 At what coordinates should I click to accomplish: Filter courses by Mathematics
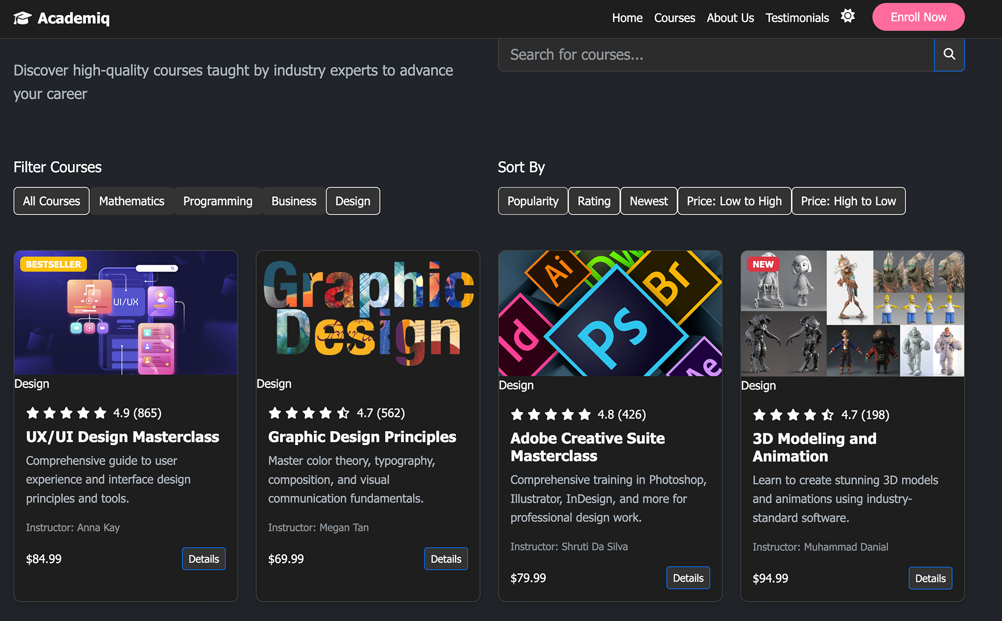(132, 201)
